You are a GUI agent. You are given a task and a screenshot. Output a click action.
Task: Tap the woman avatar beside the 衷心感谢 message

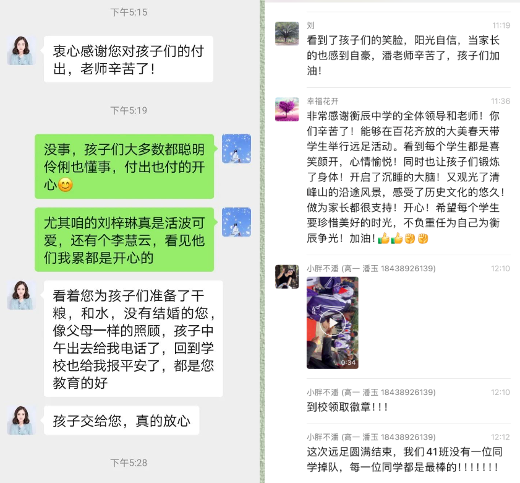pyautogui.click(x=22, y=51)
